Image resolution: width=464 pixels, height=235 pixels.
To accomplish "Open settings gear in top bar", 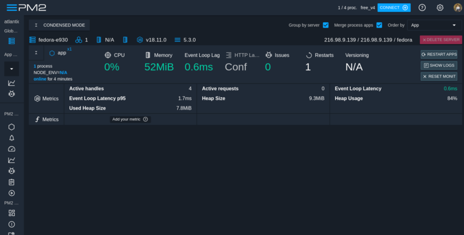I will 440,8.
